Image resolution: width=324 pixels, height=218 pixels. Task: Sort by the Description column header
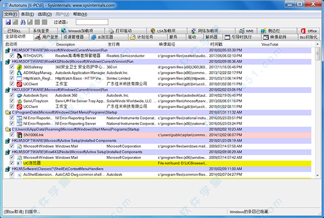pos(80,45)
